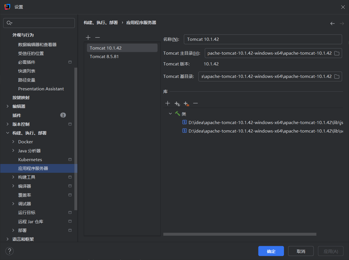Open the 插件 settings page

click(17, 115)
